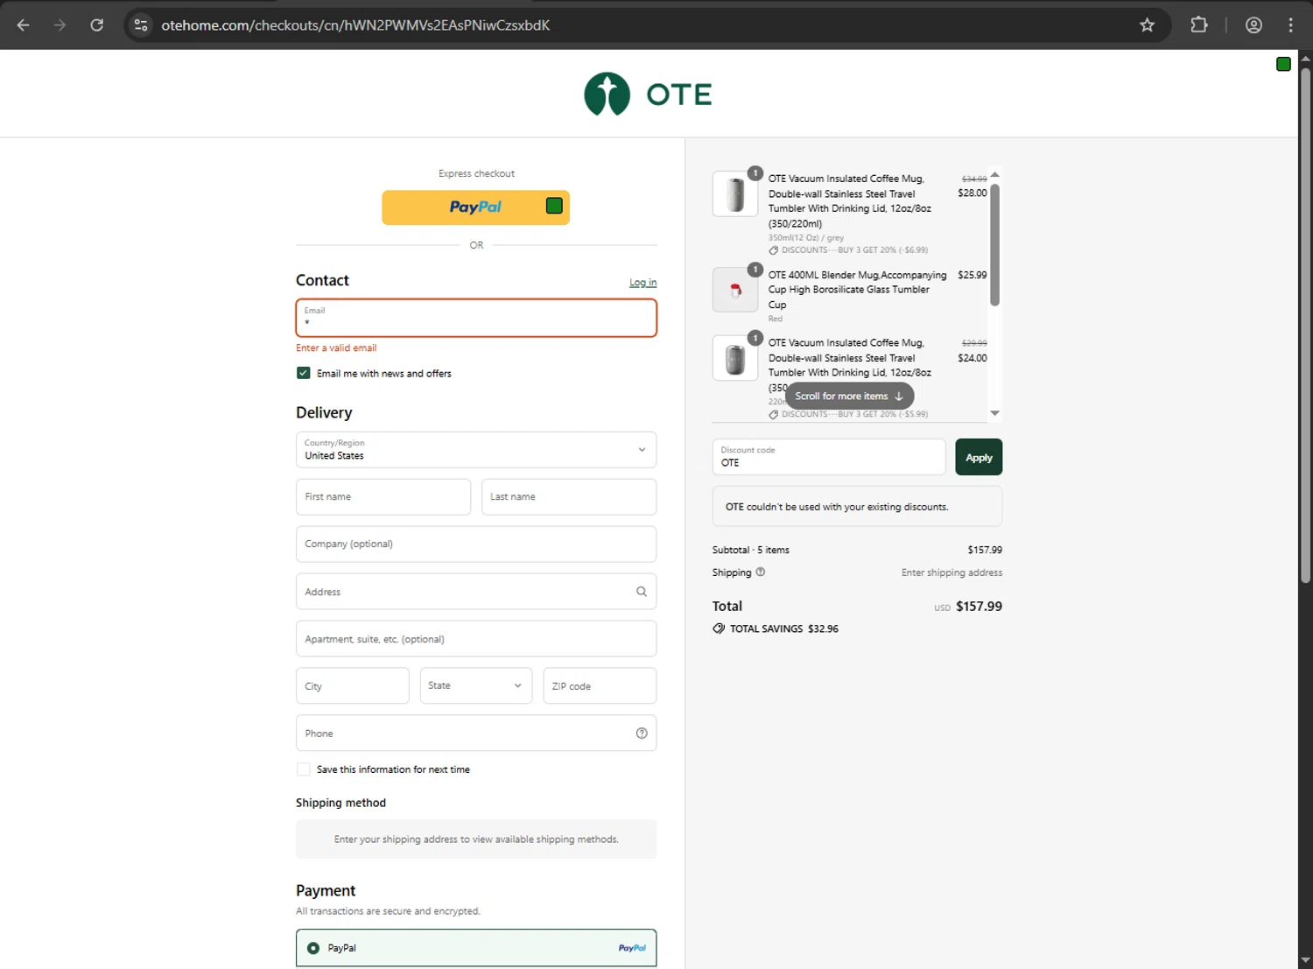Click the Subtotal · 5 items label

[x=751, y=550]
